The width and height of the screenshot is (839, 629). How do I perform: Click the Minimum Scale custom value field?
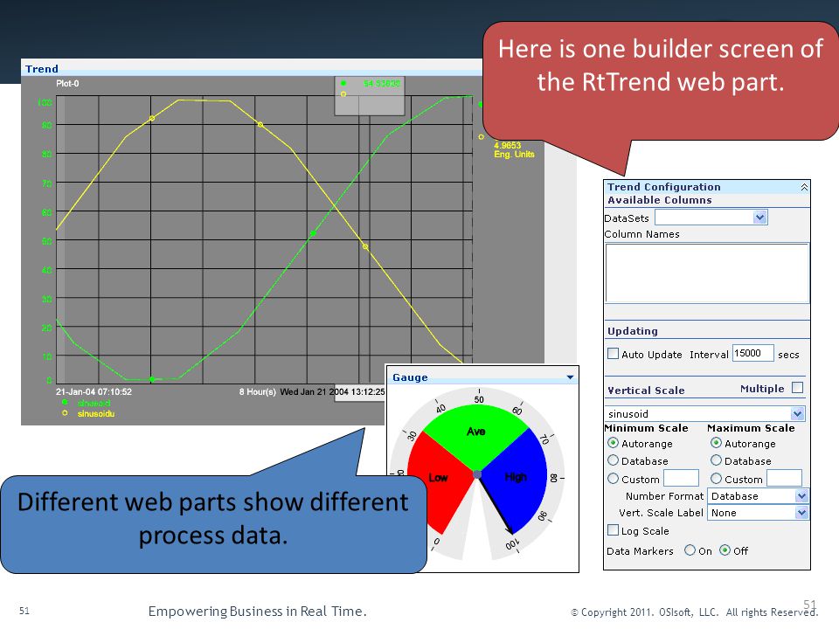point(681,478)
